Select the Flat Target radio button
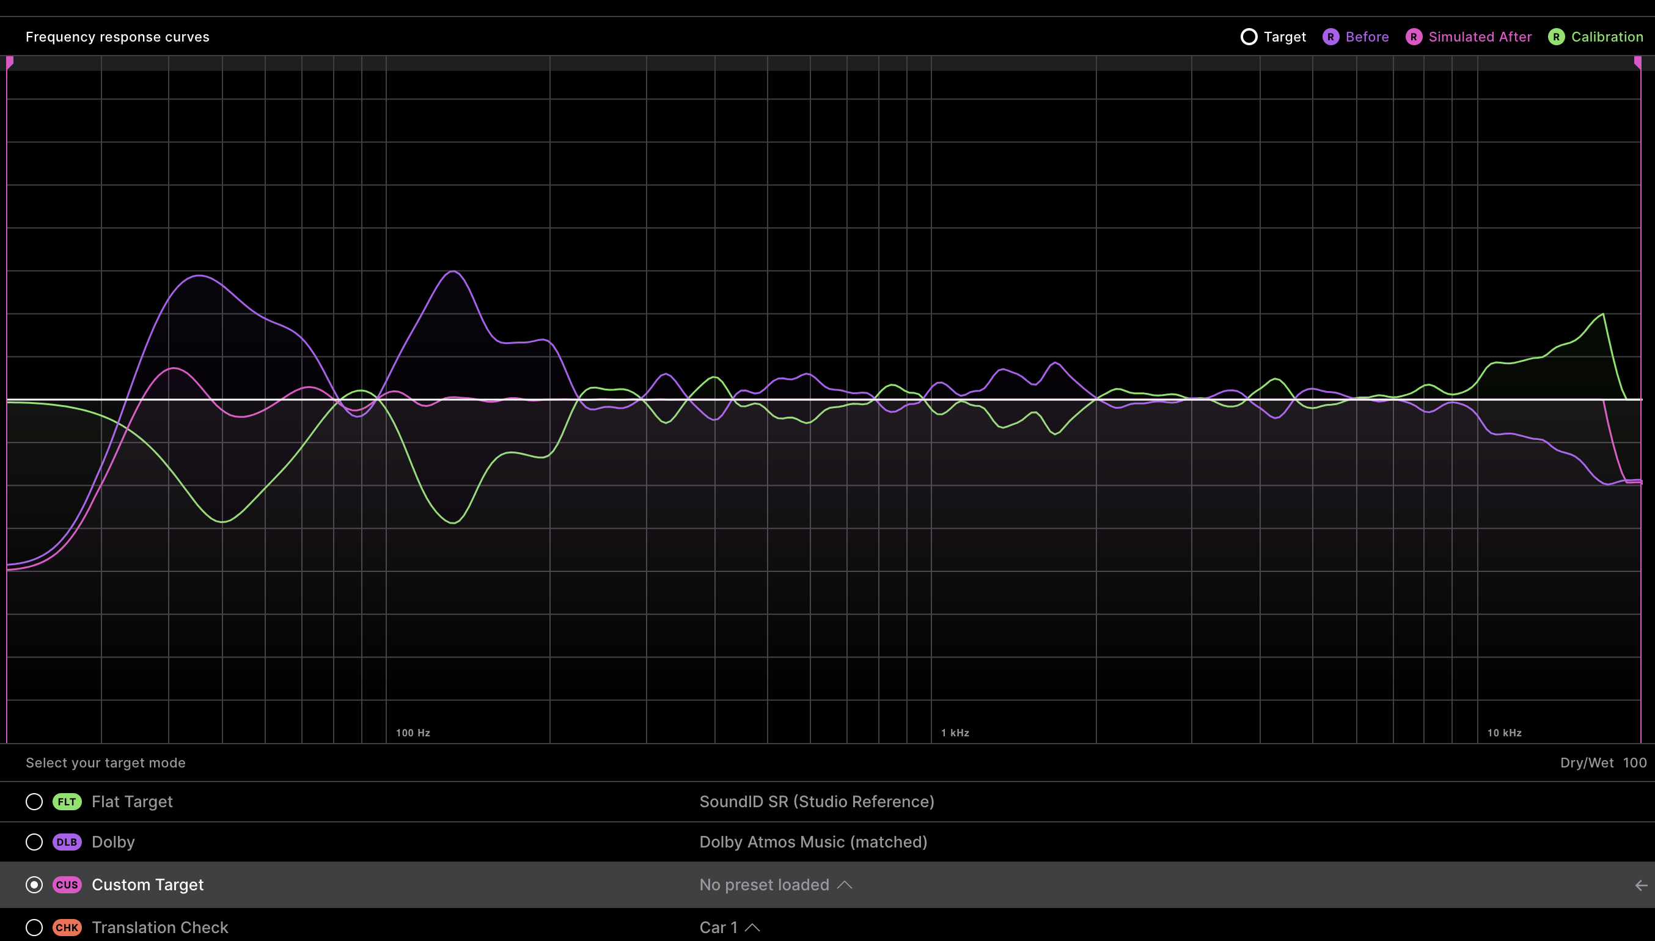 (x=34, y=802)
